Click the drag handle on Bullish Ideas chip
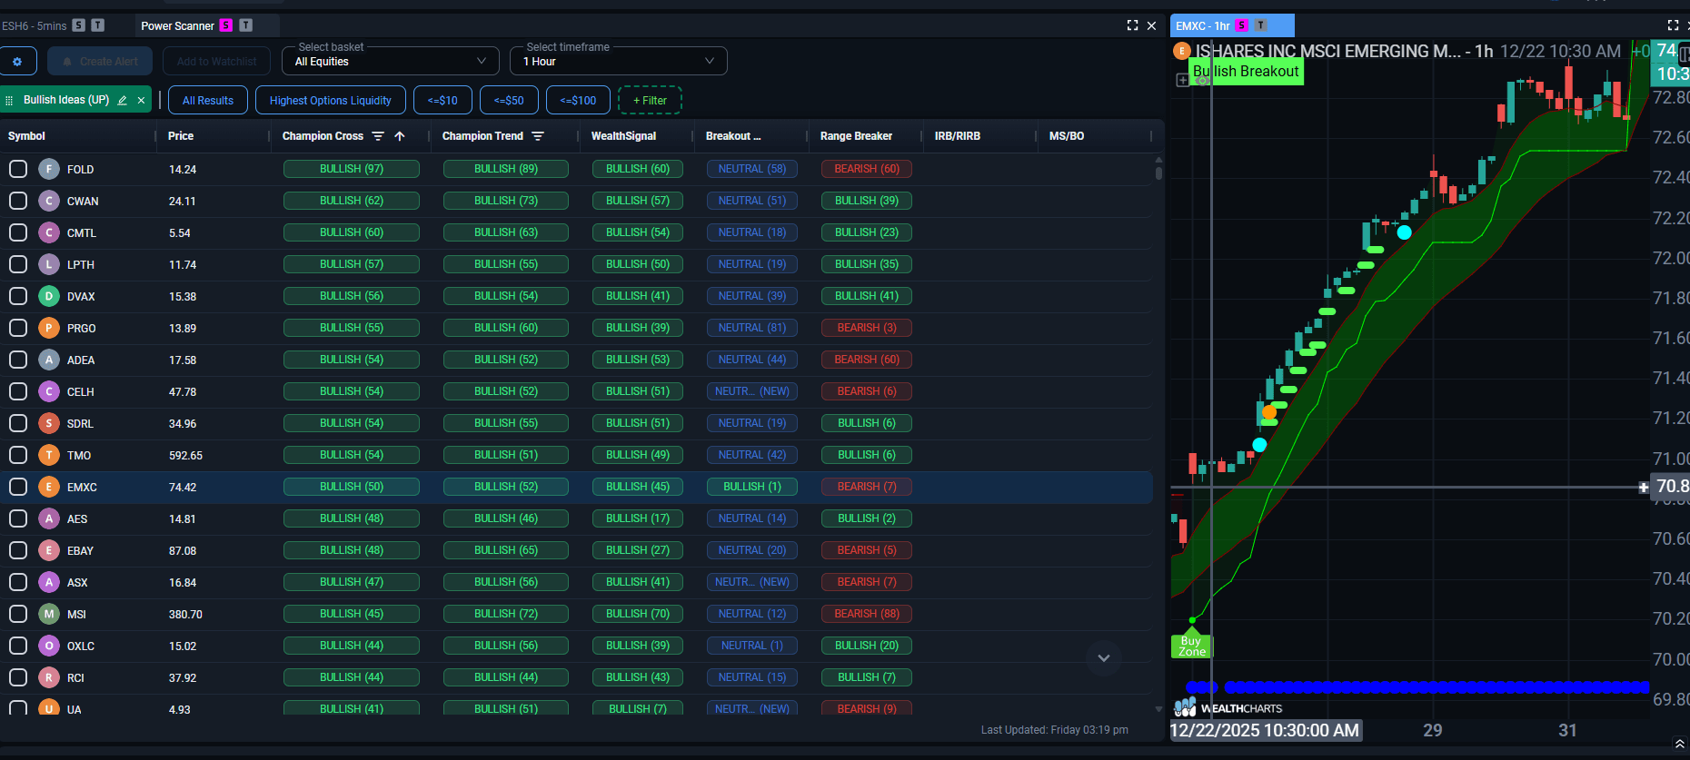 (x=9, y=100)
